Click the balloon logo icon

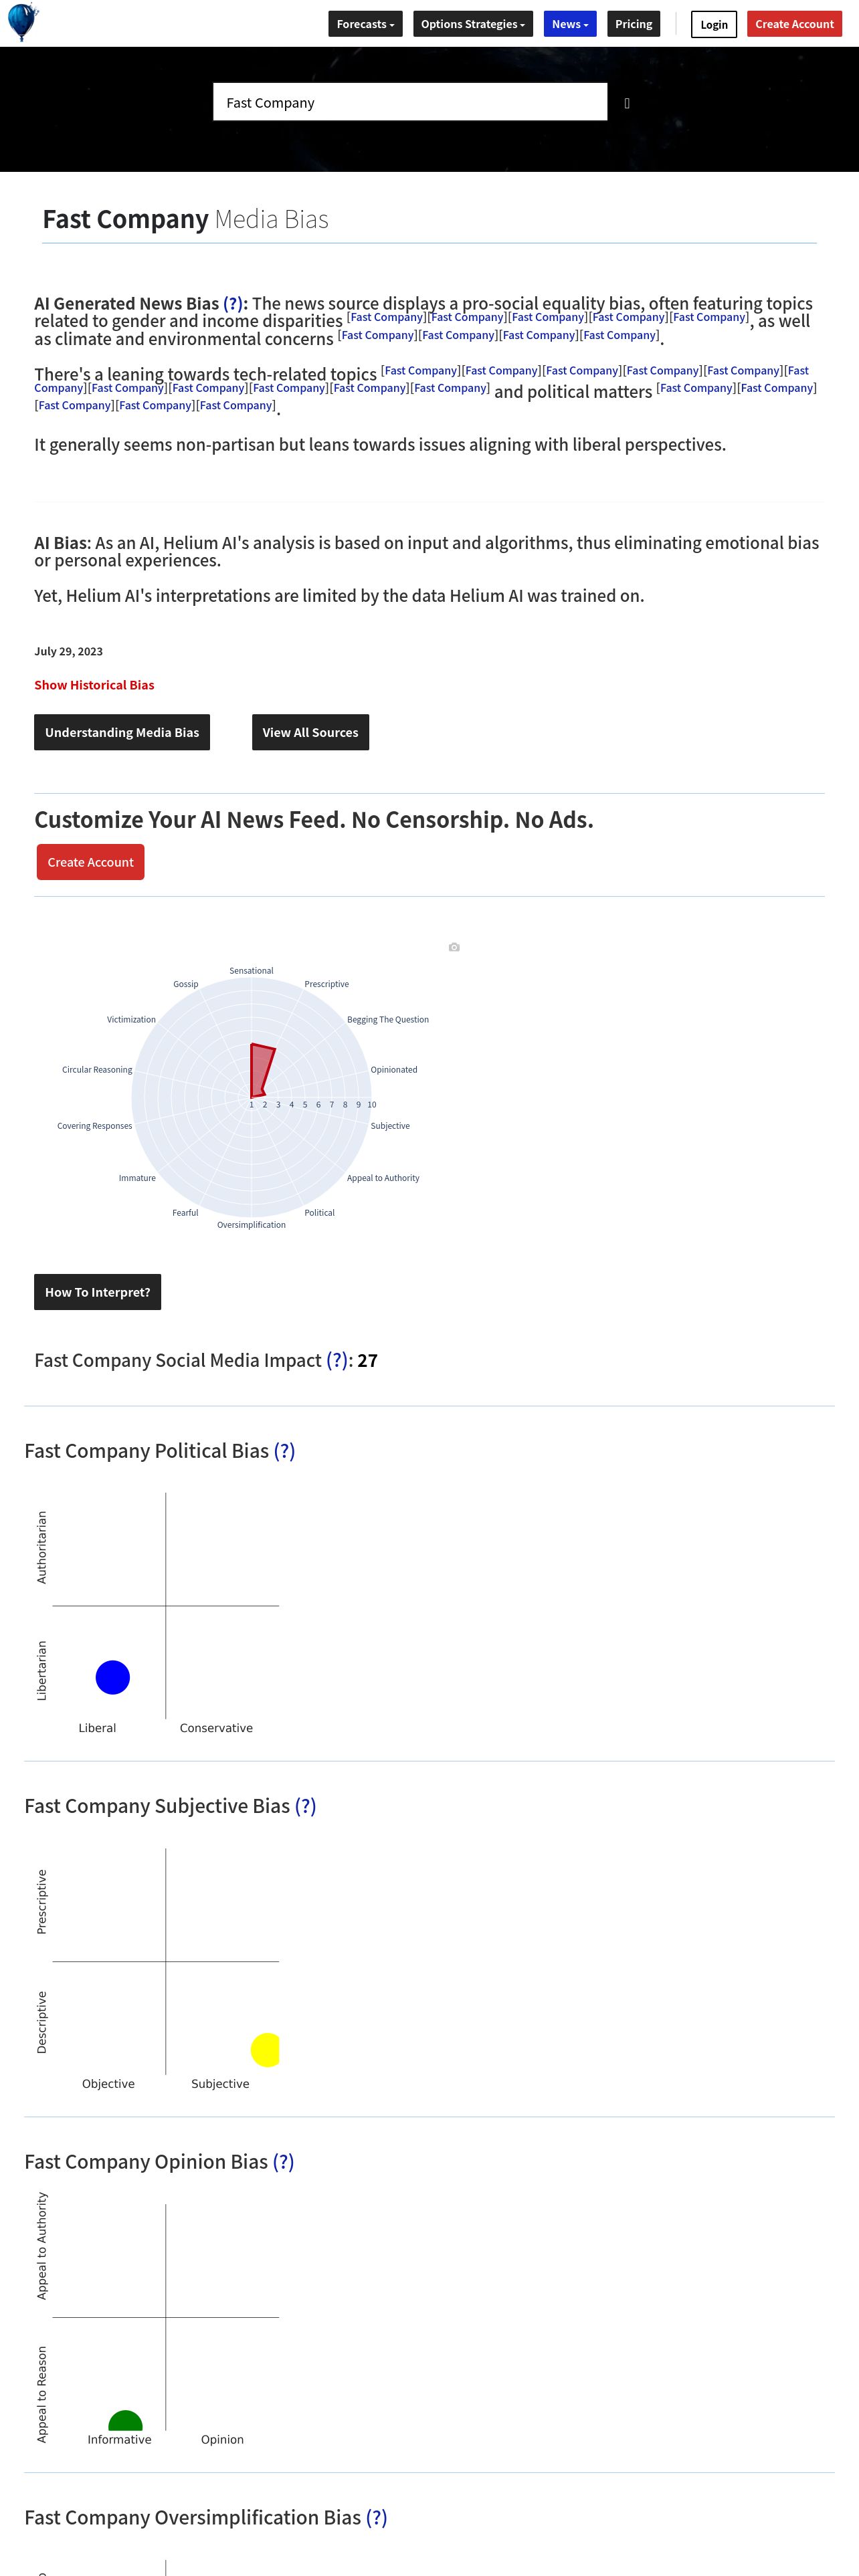click(22, 22)
